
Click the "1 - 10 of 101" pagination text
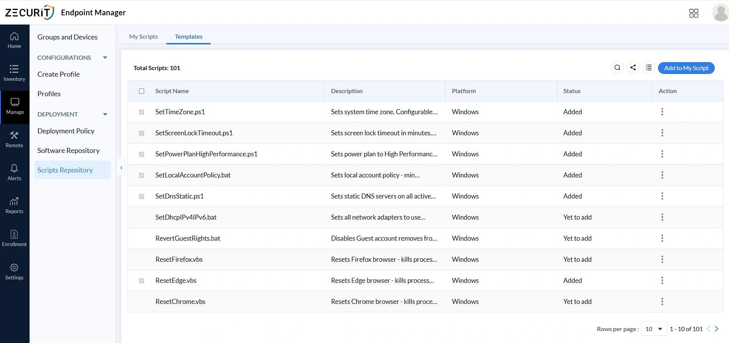pyautogui.click(x=686, y=329)
